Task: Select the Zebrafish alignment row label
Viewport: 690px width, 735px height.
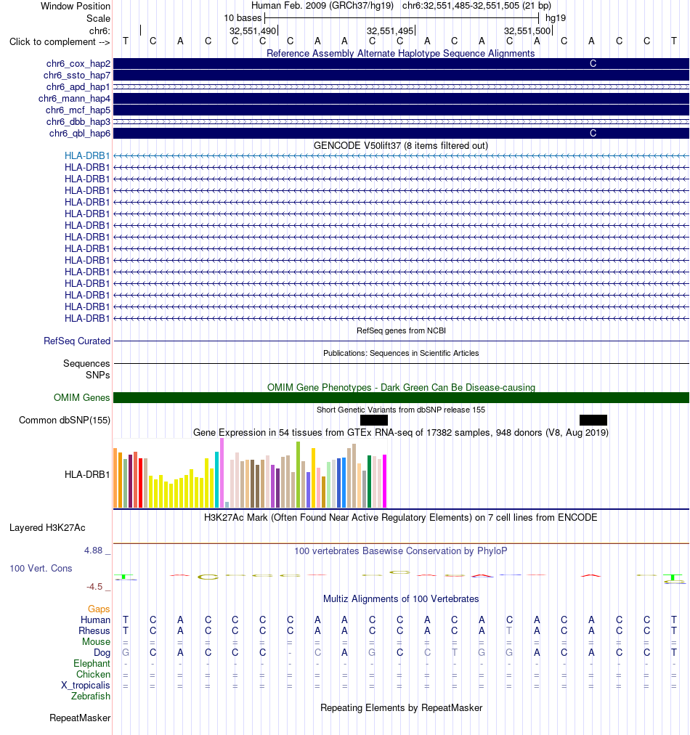Action: coord(91,696)
